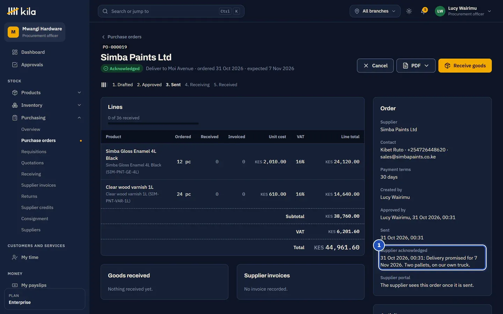The image size is (503, 314).
Task: Collapse the Purchasing submenu chevron
Action: pos(79,118)
